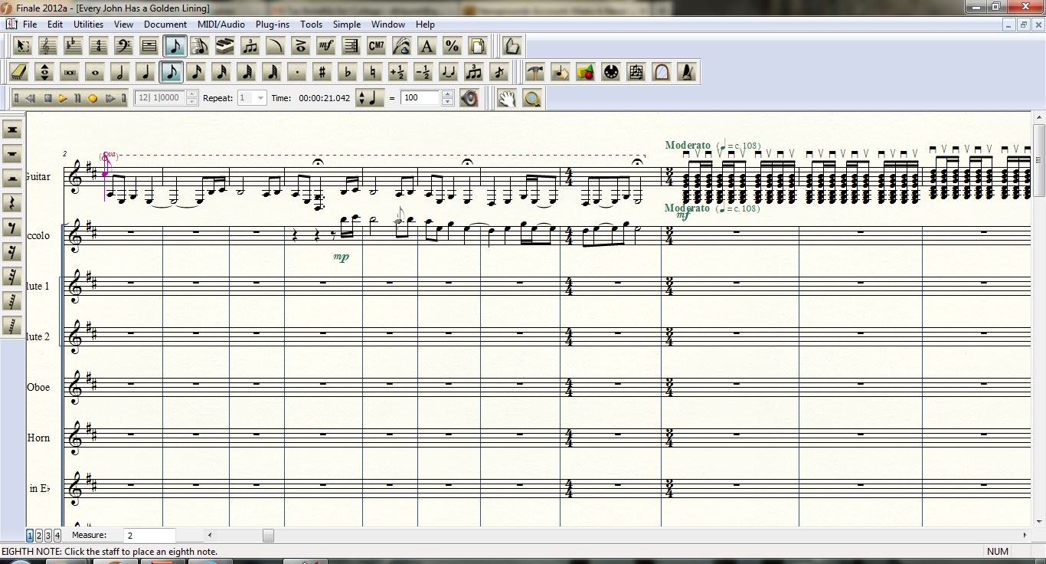
Task: Open the File menu
Action: [30, 25]
